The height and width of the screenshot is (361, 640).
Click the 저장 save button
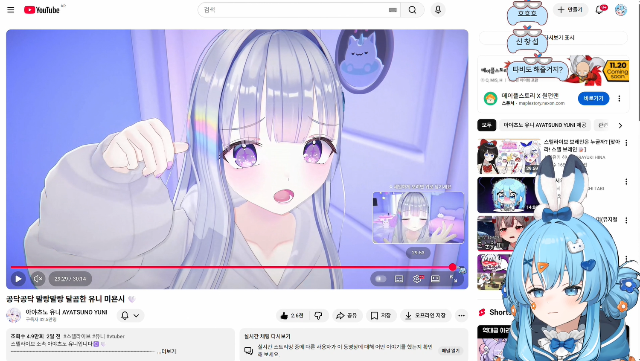(x=381, y=315)
